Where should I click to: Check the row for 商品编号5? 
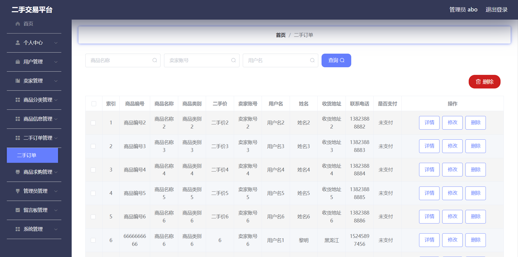click(93, 193)
